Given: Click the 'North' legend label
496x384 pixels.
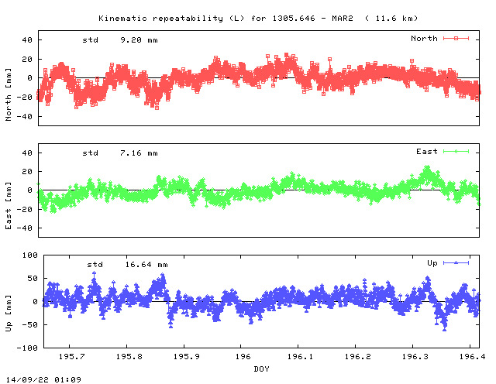Looking at the screenshot, I should click(424, 39).
